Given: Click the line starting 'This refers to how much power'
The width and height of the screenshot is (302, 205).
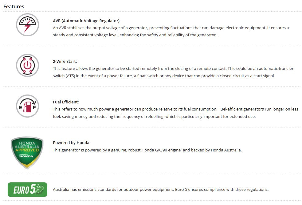Looking at the screenshot, I should [175, 109].
